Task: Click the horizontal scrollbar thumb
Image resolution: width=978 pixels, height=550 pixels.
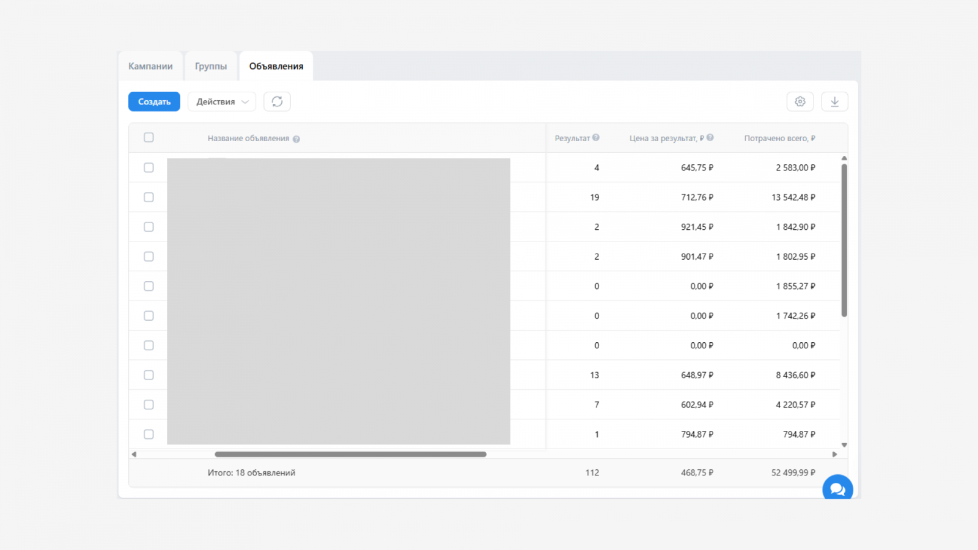Action: click(350, 454)
